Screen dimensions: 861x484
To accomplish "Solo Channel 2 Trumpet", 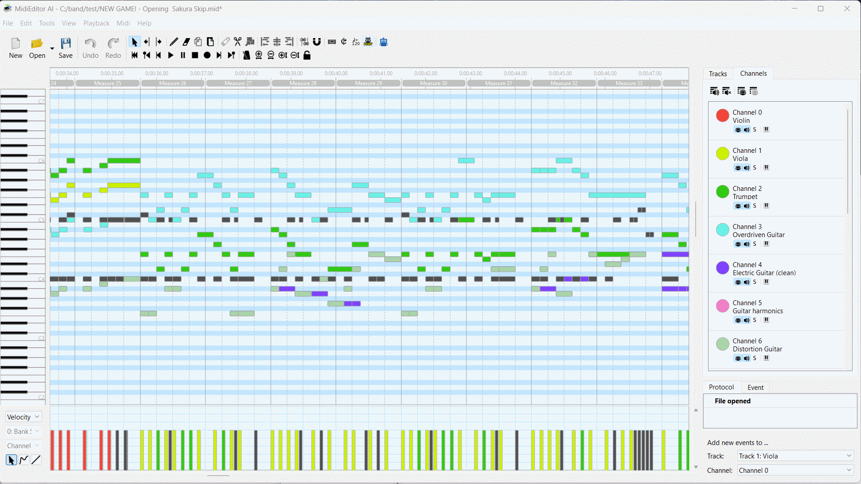I will click(754, 206).
